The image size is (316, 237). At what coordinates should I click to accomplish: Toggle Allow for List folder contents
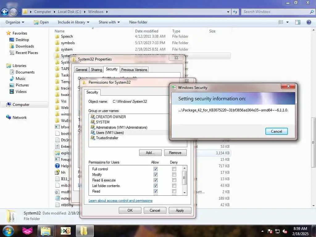click(156, 185)
